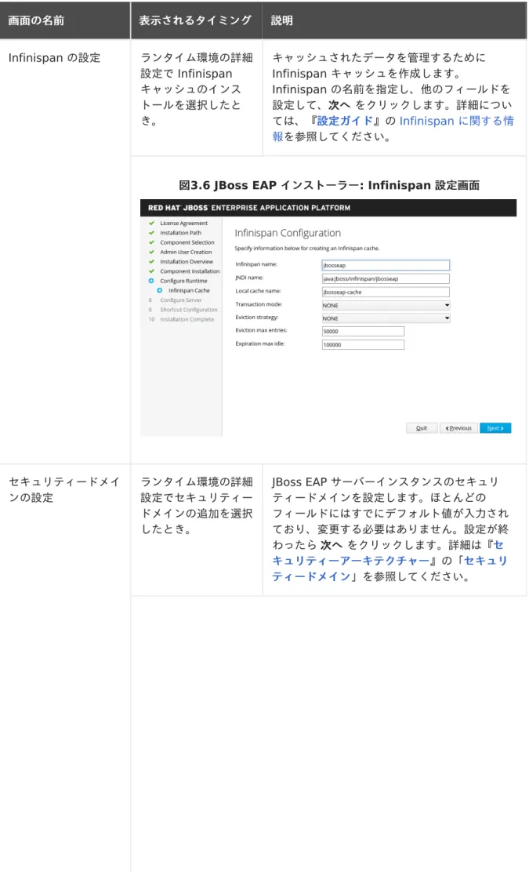Click the green checkmark beside Component Installation
The height and width of the screenshot is (872, 529).
[151, 271]
